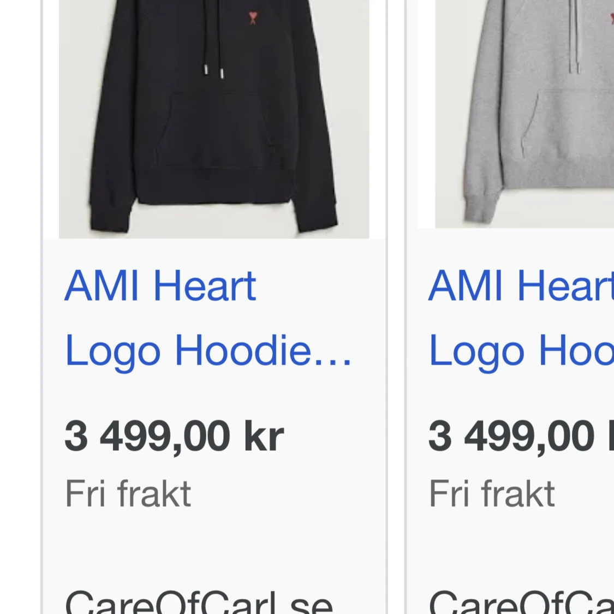Screen dimensions: 614x614
Task: Click "Fri frakt" under the gray hoodie price
Action: point(492,493)
